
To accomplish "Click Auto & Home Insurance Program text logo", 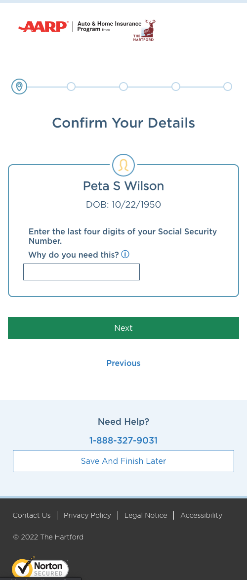I will [109, 26].
